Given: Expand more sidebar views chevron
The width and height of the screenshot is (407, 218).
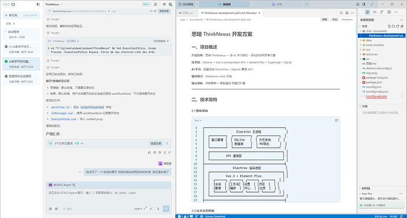Looking at the screenshot, I should [396, 12].
